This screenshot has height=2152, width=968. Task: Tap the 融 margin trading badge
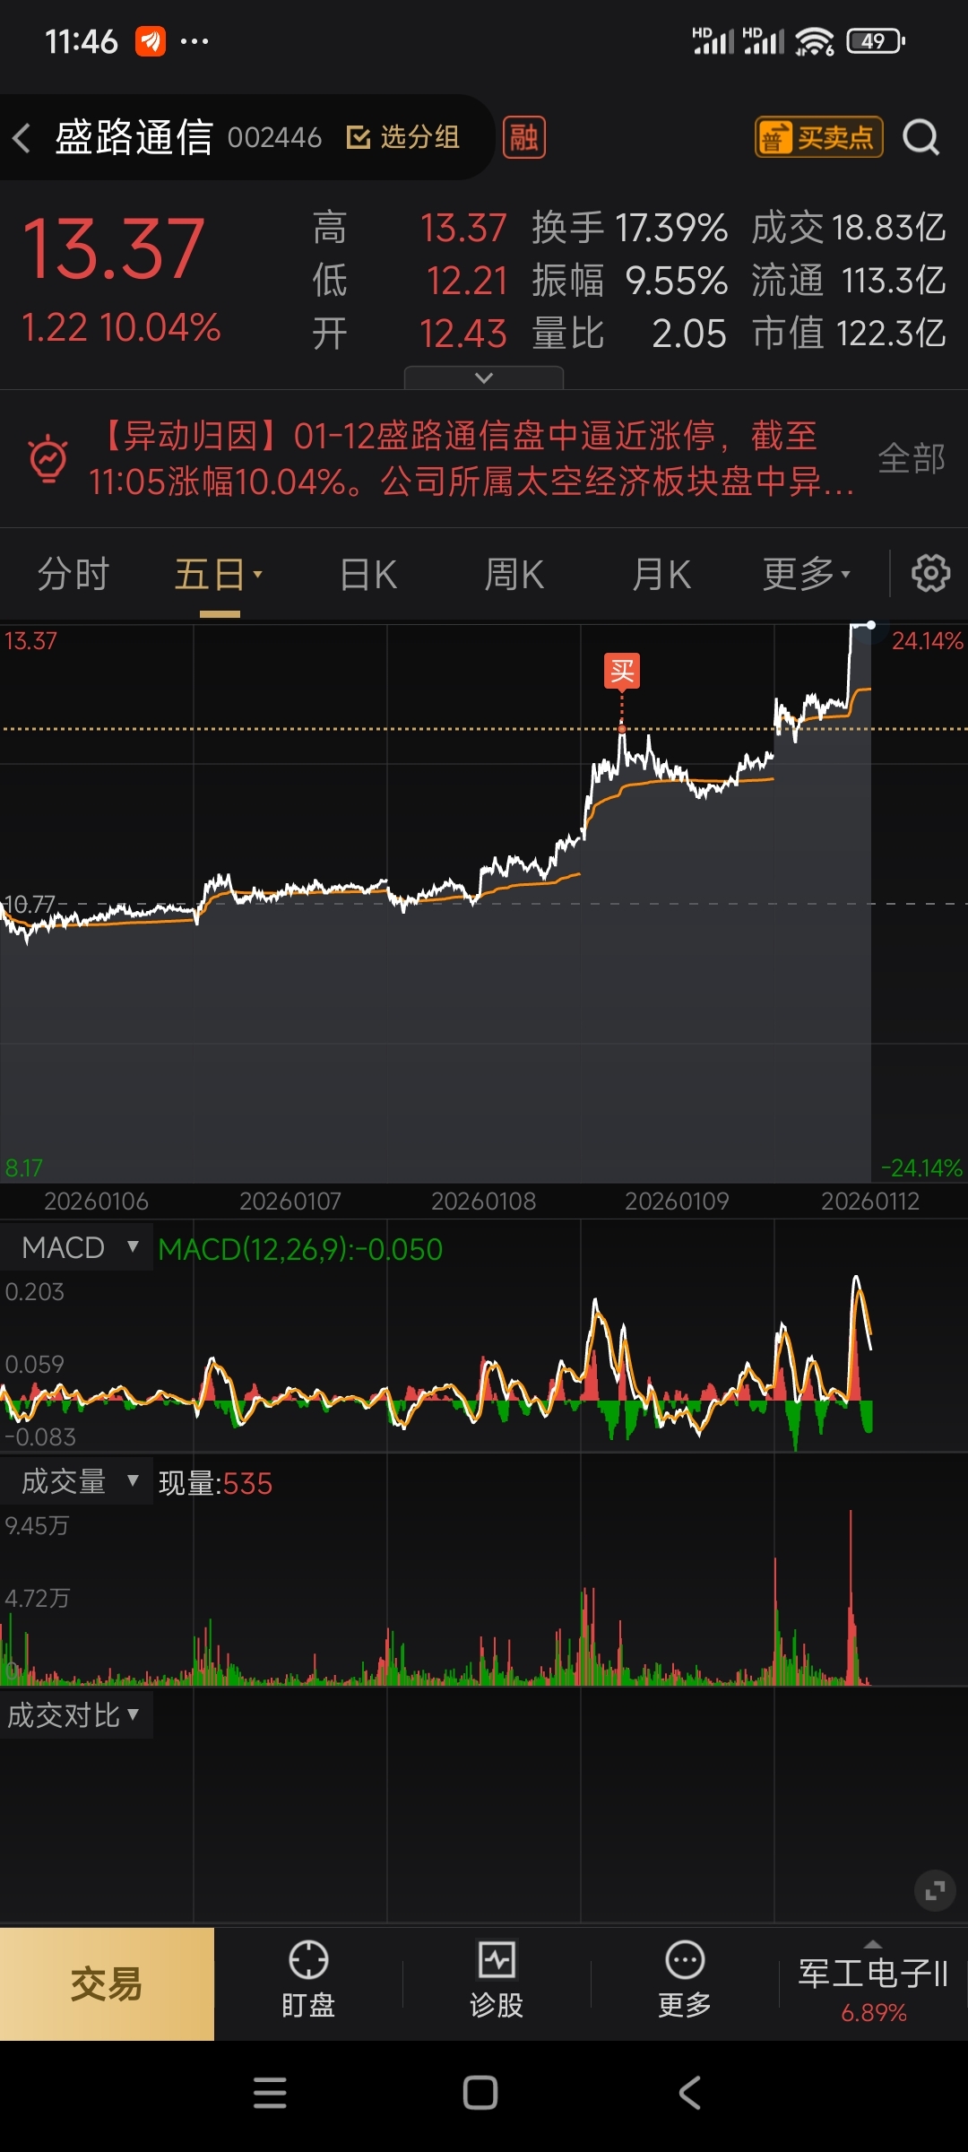click(524, 137)
